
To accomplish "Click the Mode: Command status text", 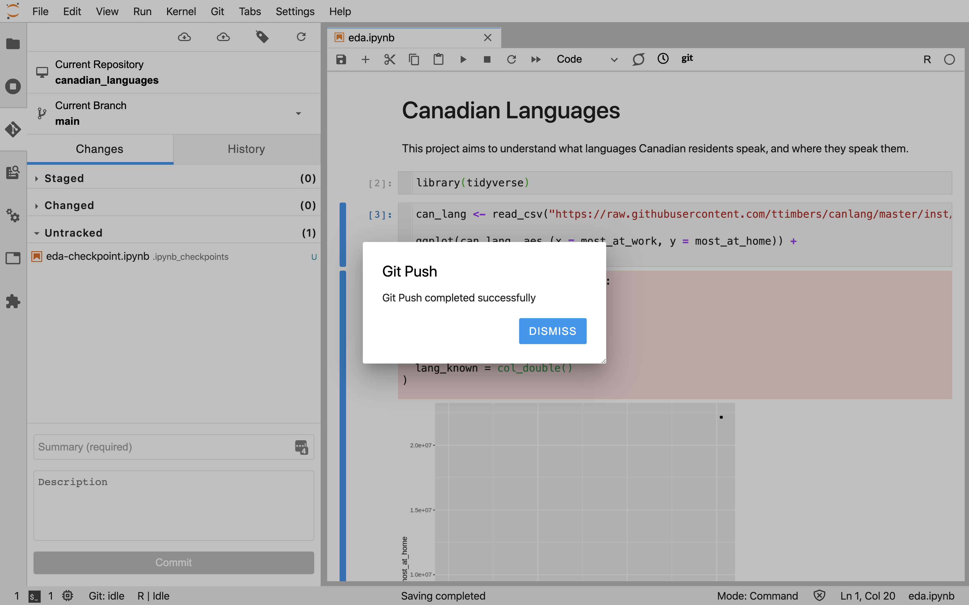I will point(757,596).
